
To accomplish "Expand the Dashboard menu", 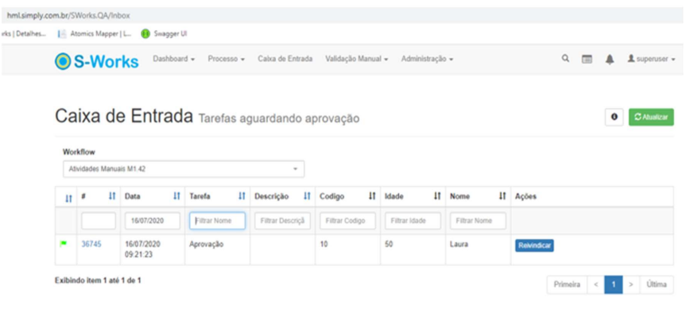I will [173, 59].
